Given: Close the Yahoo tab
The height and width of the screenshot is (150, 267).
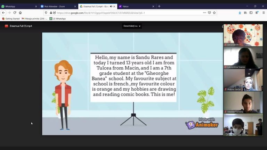Looking at the screenshot, I should pyautogui.click(x=153, y=7).
